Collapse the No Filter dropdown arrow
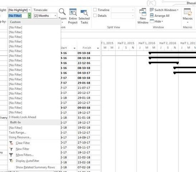 (29, 16)
